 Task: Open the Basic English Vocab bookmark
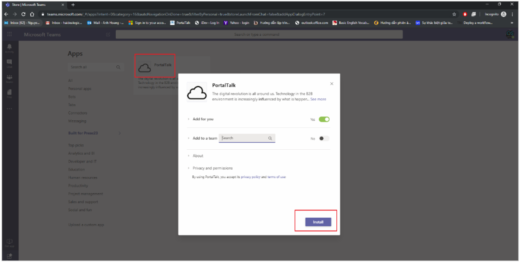(351, 23)
